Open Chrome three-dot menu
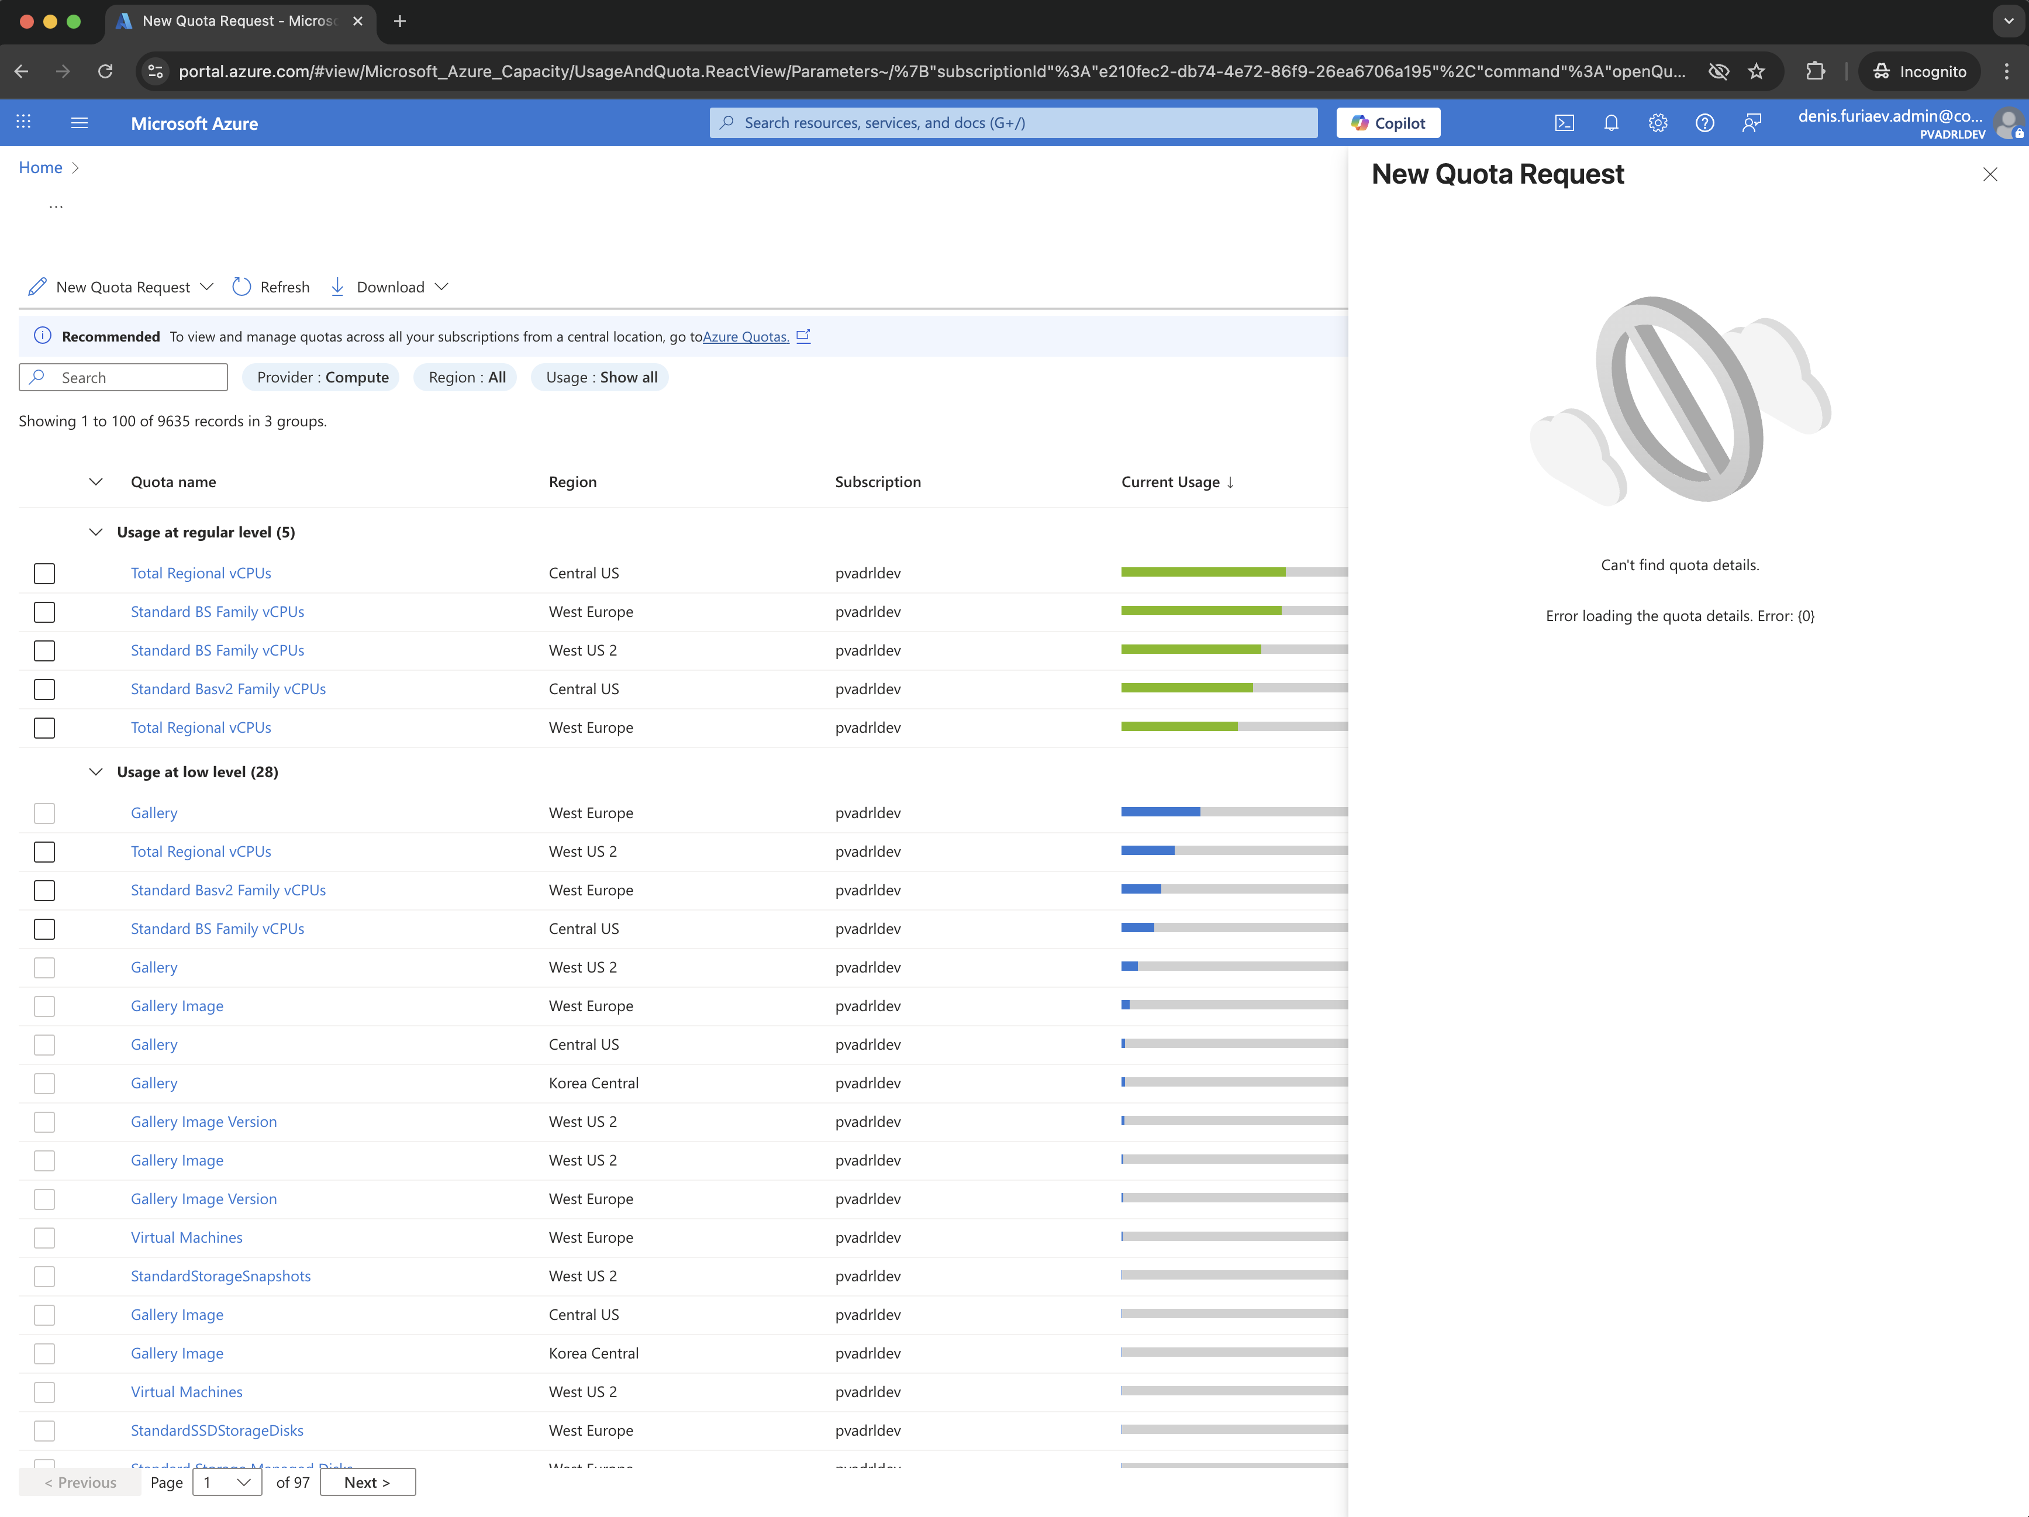 point(2007,71)
